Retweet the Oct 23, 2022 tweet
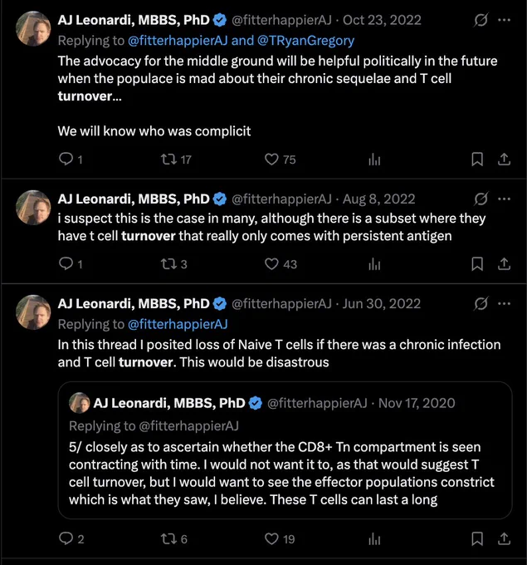Screen dimensions: 527x565 pyautogui.click(x=168, y=159)
